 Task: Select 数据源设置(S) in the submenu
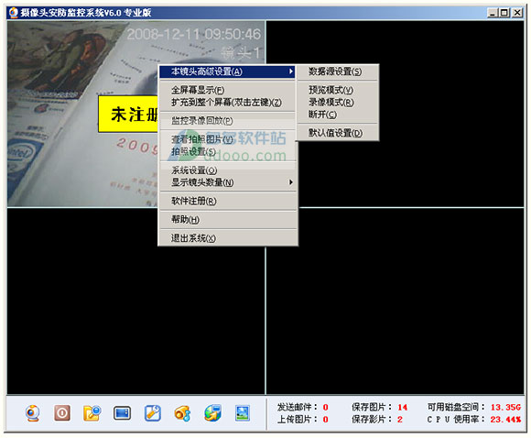tap(337, 71)
